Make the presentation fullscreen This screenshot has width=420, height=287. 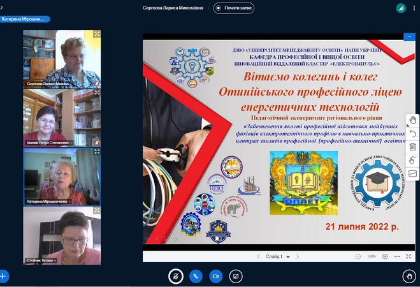coord(409,256)
